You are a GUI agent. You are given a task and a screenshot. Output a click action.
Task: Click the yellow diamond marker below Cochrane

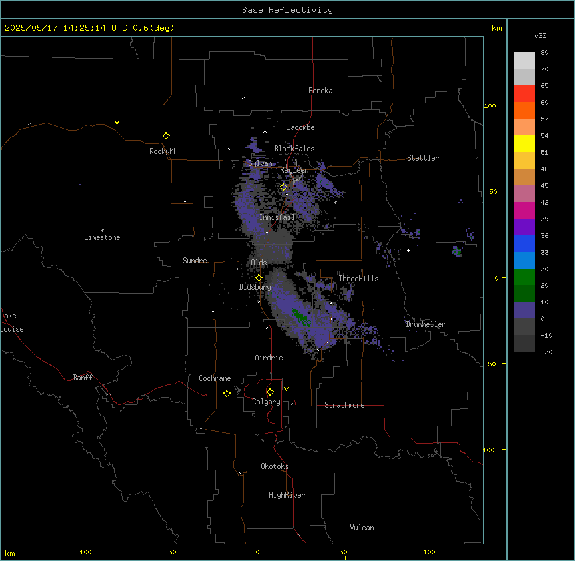227,393
